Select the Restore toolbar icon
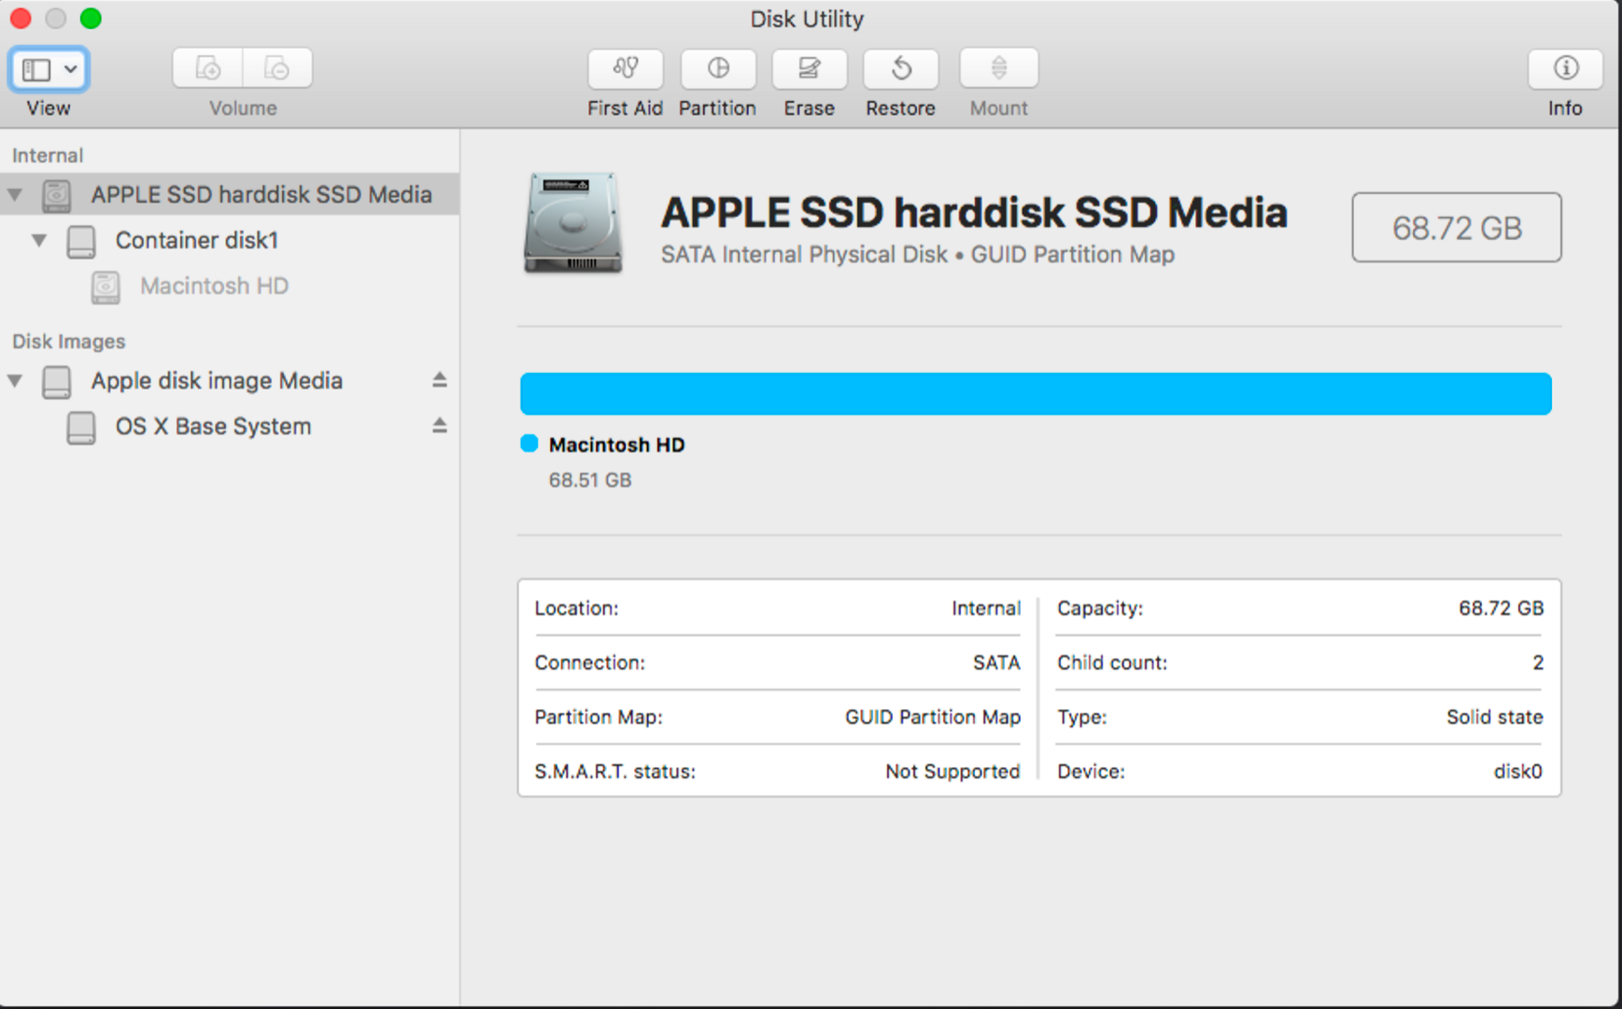 900,69
